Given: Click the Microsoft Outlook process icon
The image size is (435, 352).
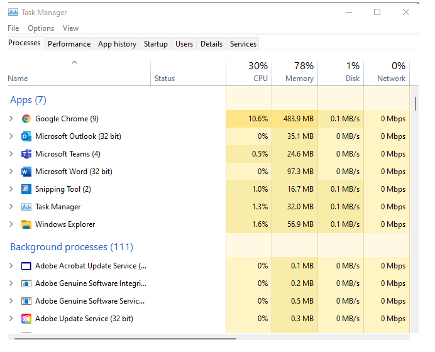Looking at the screenshot, I should coord(26,136).
